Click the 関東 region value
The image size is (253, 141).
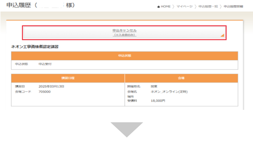(x=154, y=86)
